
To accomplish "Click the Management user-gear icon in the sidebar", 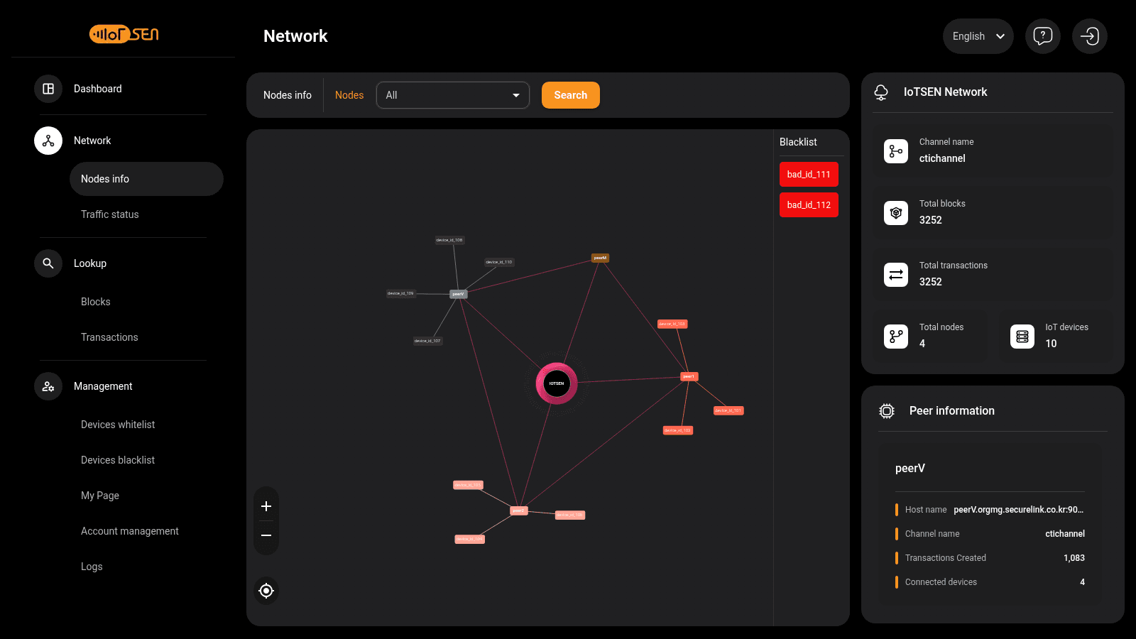I will (x=48, y=386).
